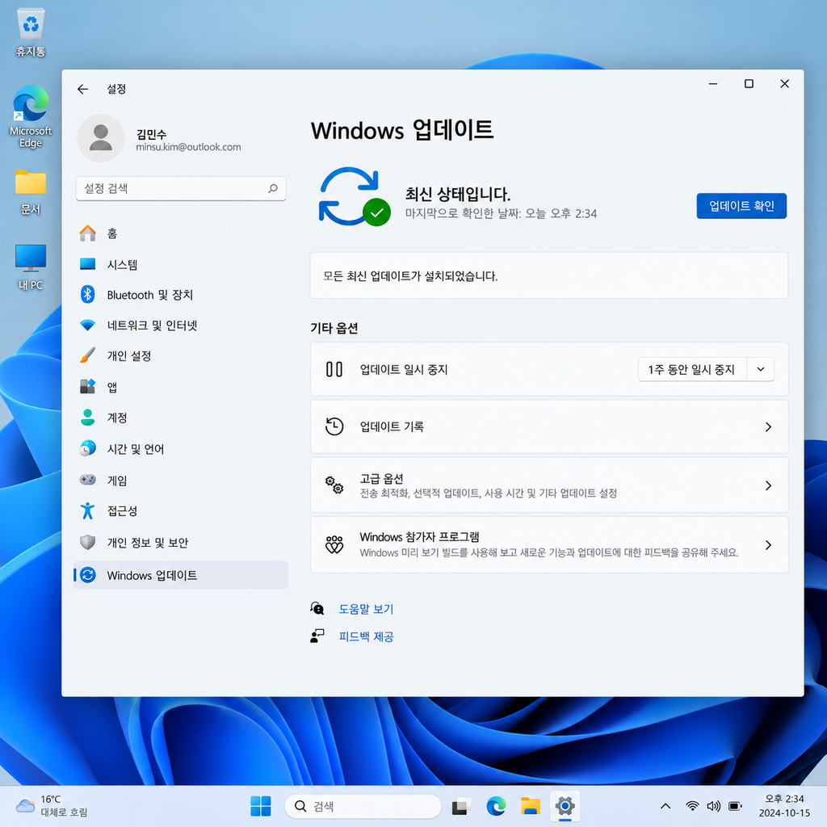The image size is (827, 827).
Task: Open Windows 참가자 프로그램 chevron
Action: 769,545
